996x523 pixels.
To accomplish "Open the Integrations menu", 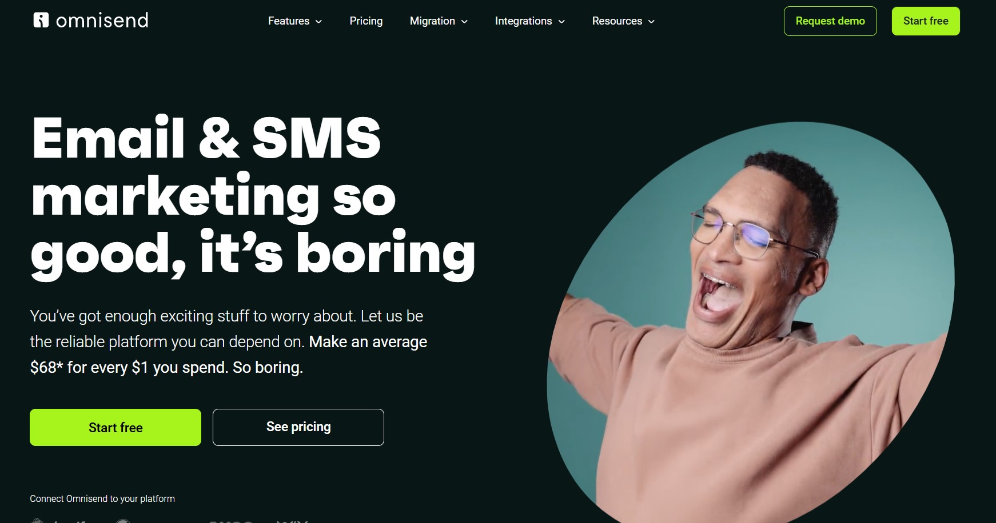I will [523, 21].
